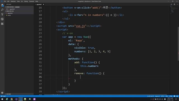Image resolution: width=179 pixels, height=101 pixels.
Task: Open OneNote from the taskbar
Action: point(34,99)
